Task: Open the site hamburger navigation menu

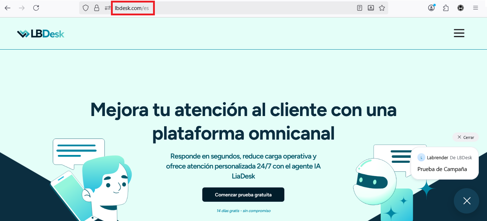Action: 459,33
